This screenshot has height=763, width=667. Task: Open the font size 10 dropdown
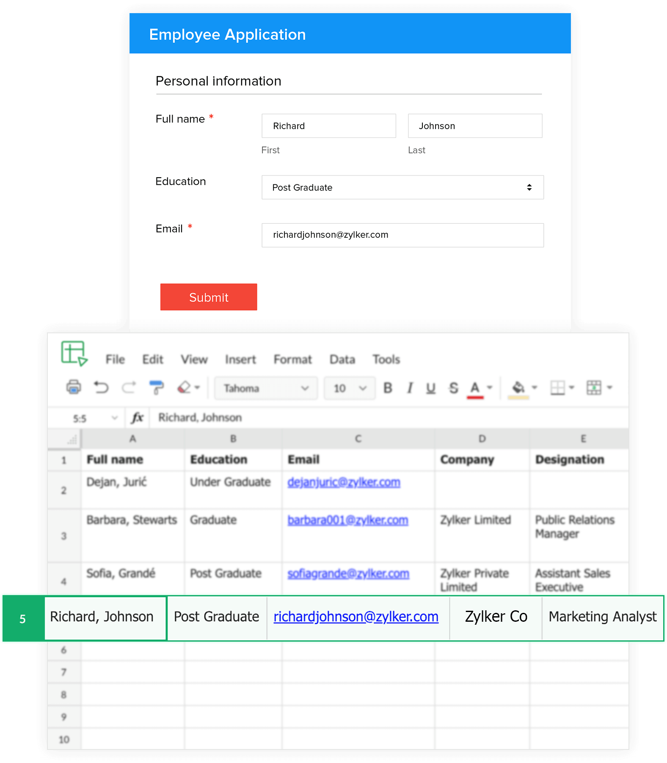[350, 388]
